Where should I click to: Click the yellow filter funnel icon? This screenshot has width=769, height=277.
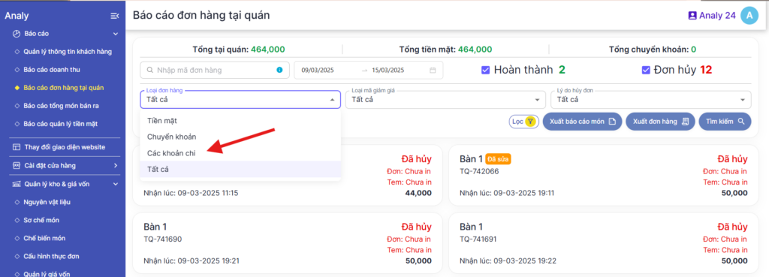(x=530, y=121)
